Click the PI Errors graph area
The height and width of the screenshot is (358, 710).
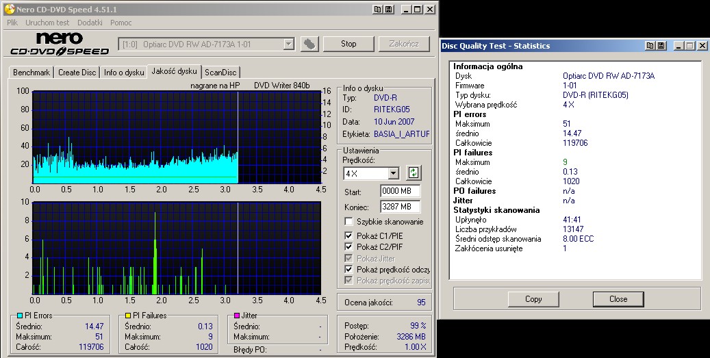click(x=177, y=137)
